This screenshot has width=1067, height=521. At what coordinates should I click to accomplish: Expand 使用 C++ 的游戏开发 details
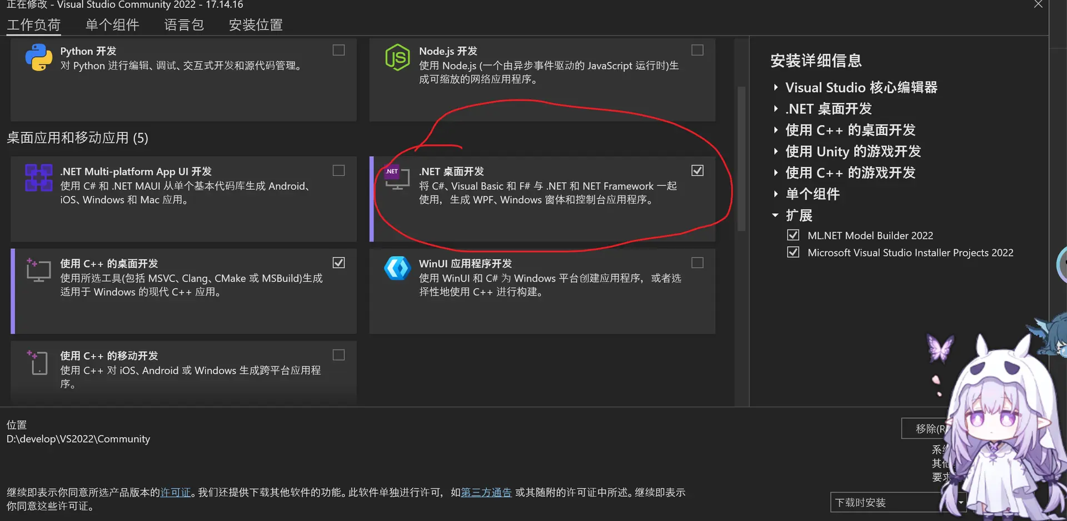click(776, 173)
